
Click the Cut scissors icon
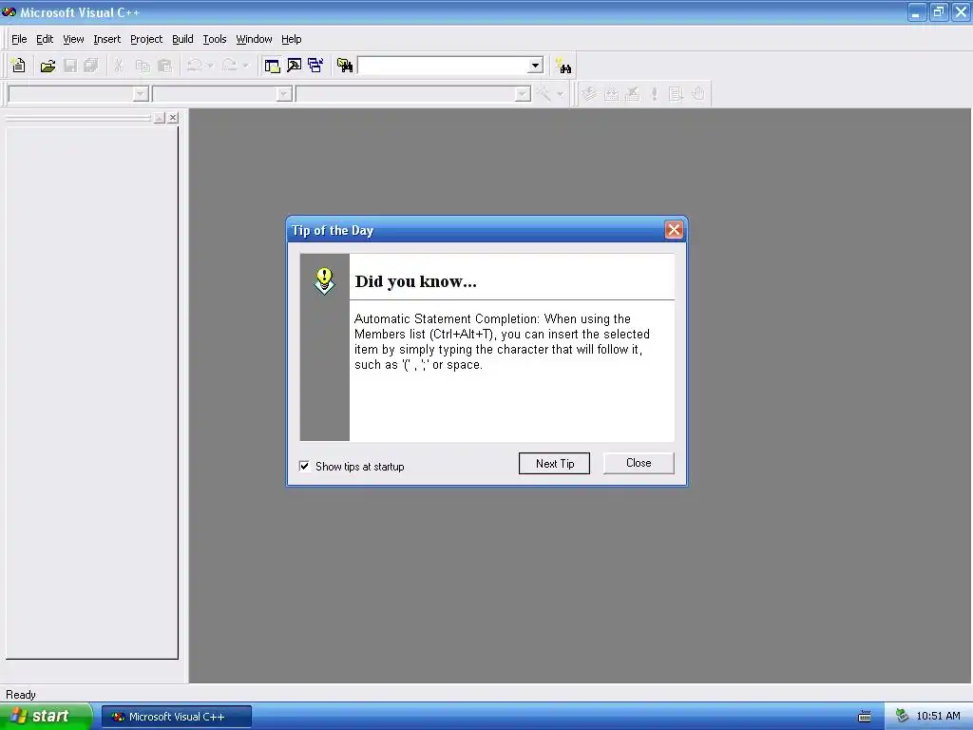pos(119,66)
